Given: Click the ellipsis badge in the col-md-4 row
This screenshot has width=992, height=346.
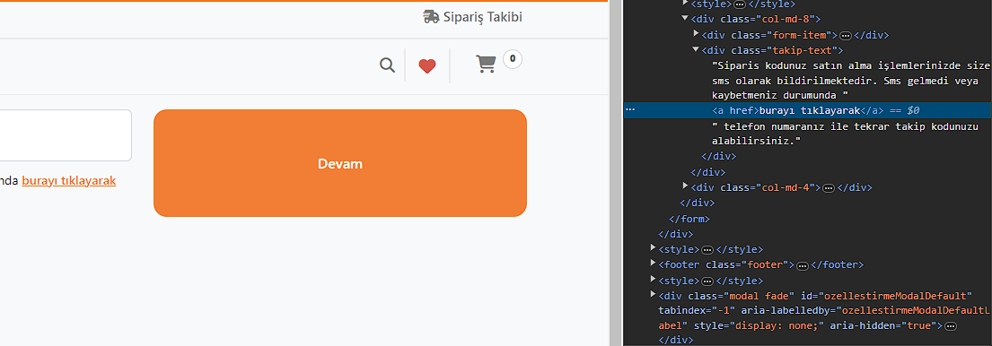Looking at the screenshot, I should pyautogui.click(x=828, y=187).
